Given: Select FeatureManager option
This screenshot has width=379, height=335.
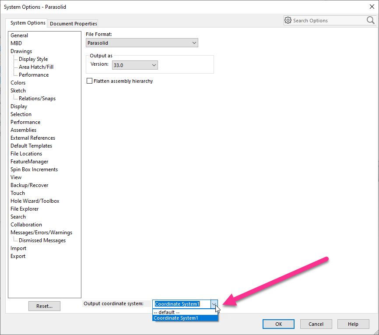Looking at the screenshot, I should 29,162.
